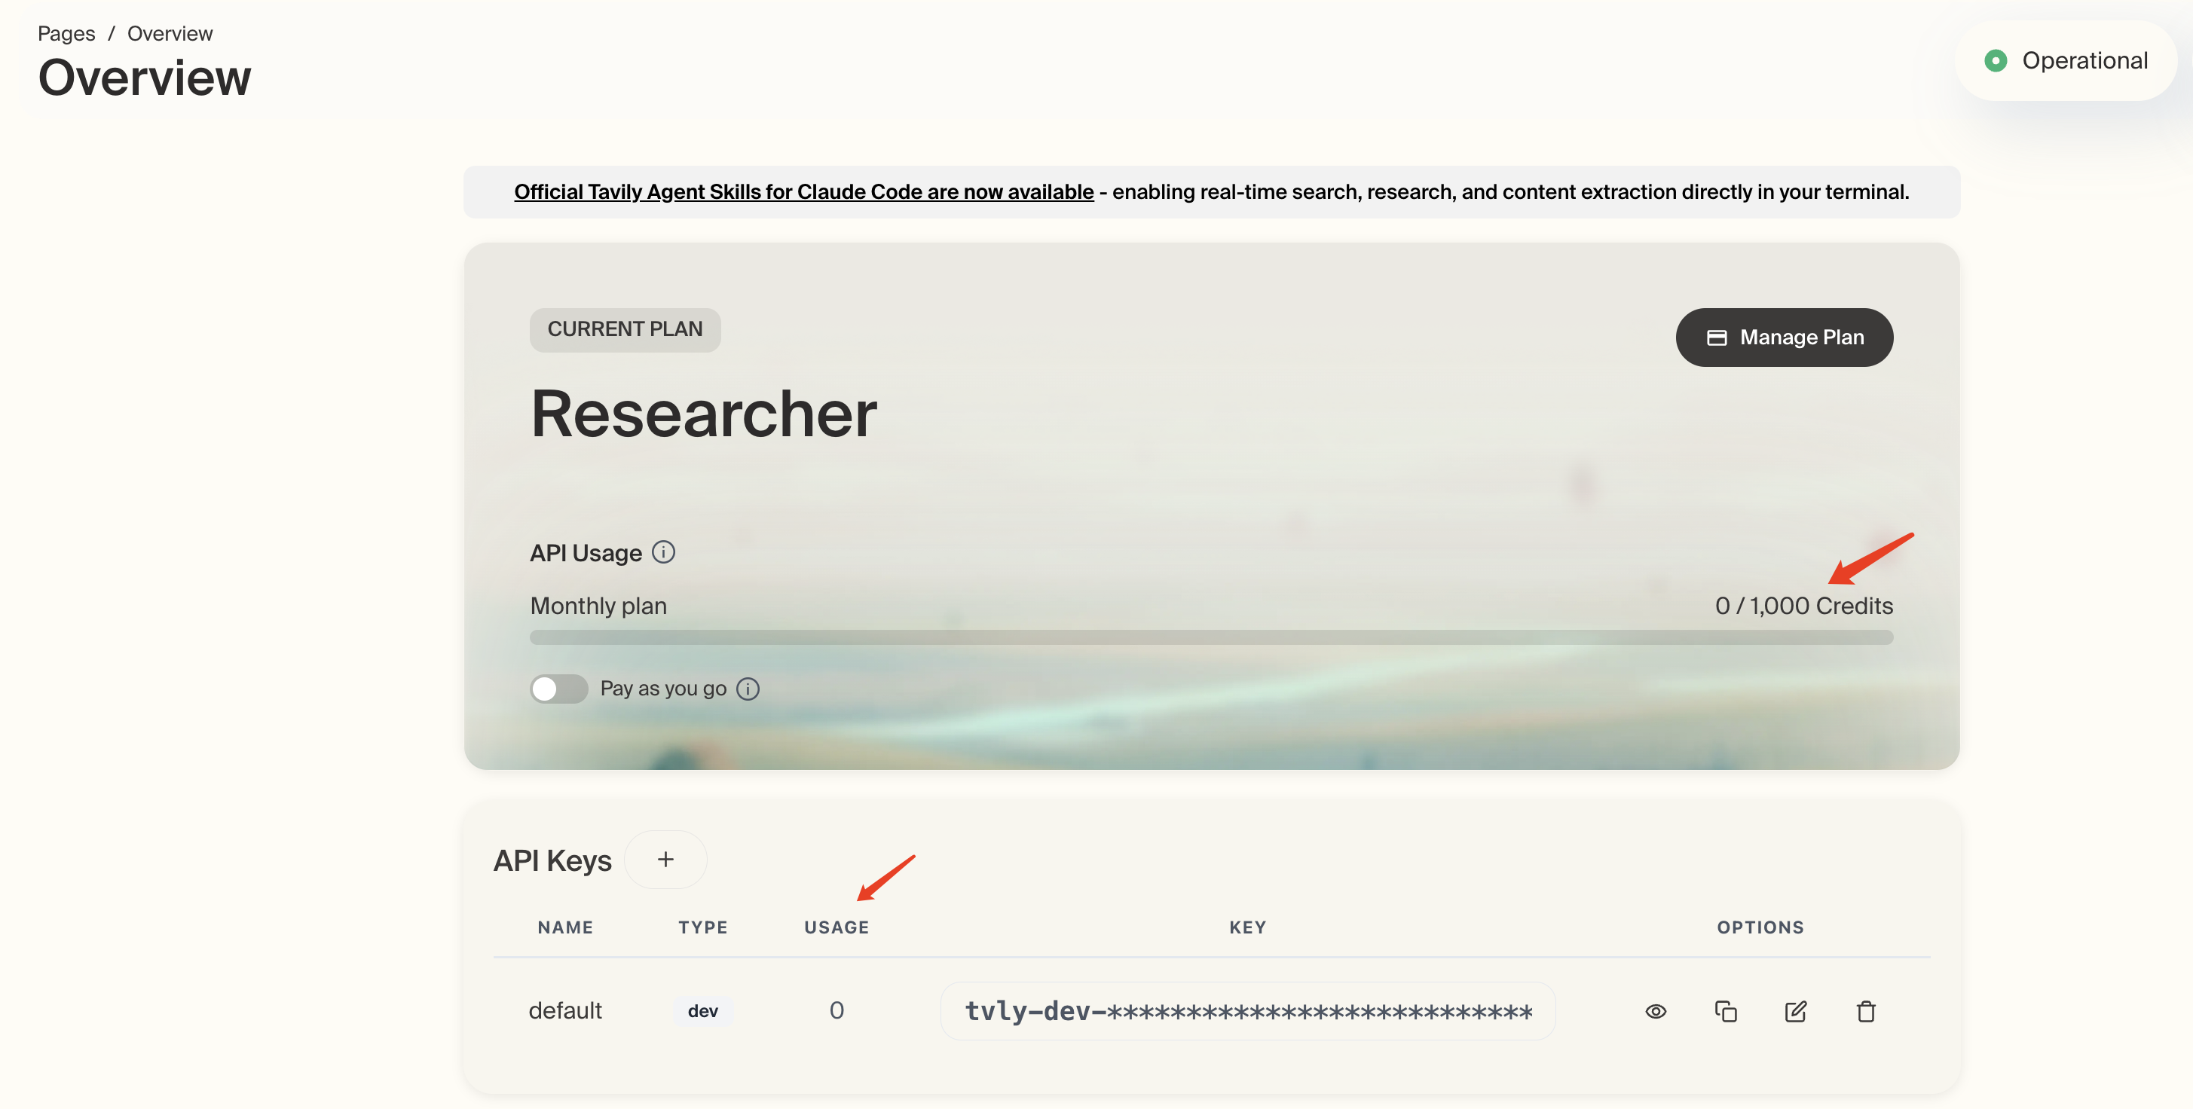This screenshot has height=1109, width=2193.
Task: Edit the default API key
Action: tap(1795, 1011)
